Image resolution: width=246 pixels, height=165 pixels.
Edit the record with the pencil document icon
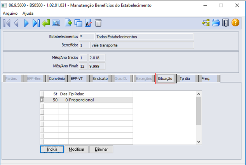(88, 23)
